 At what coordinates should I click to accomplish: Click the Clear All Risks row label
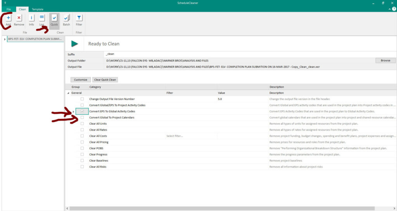pos(98,167)
